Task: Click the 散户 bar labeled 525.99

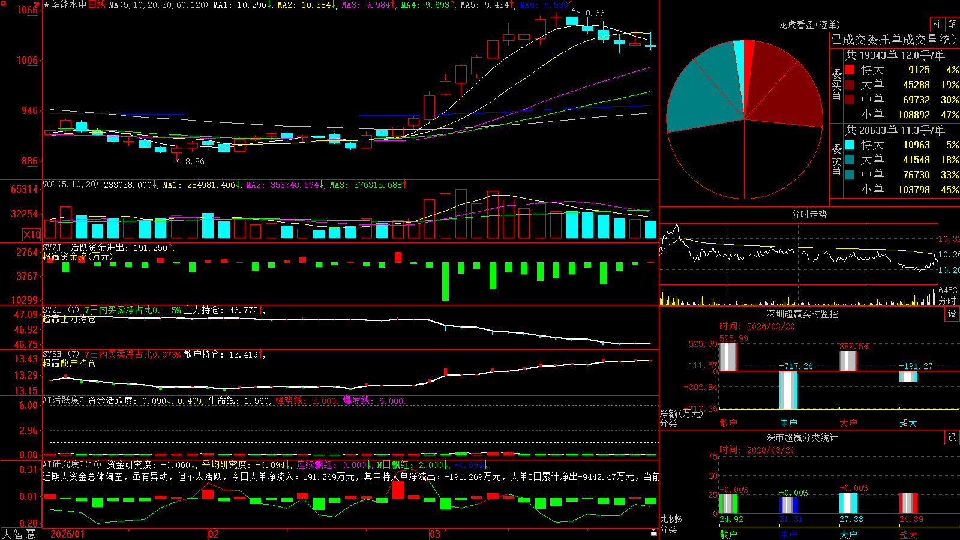Action: pos(728,356)
